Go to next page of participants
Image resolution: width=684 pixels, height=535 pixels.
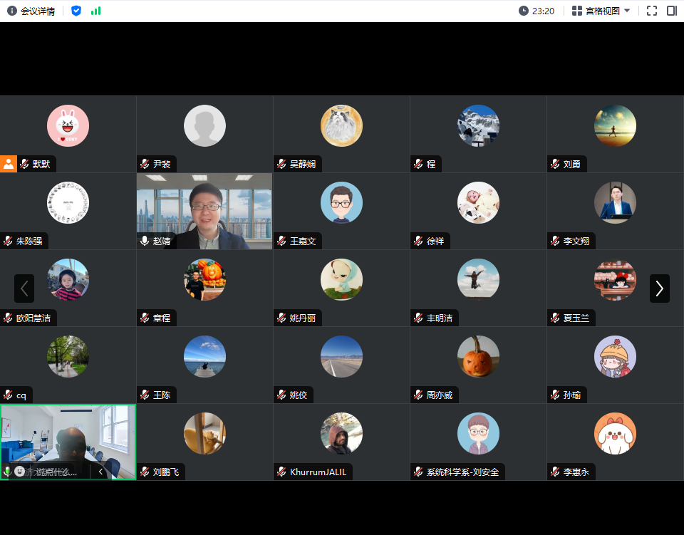pyautogui.click(x=659, y=289)
